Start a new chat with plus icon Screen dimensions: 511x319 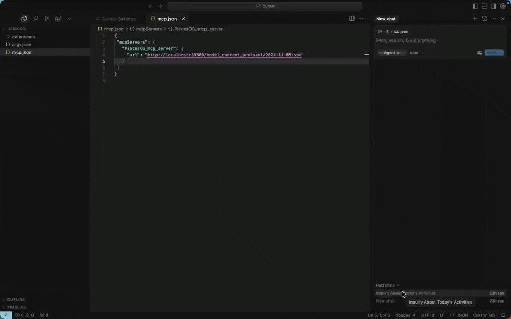pyautogui.click(x=475, y=19)
